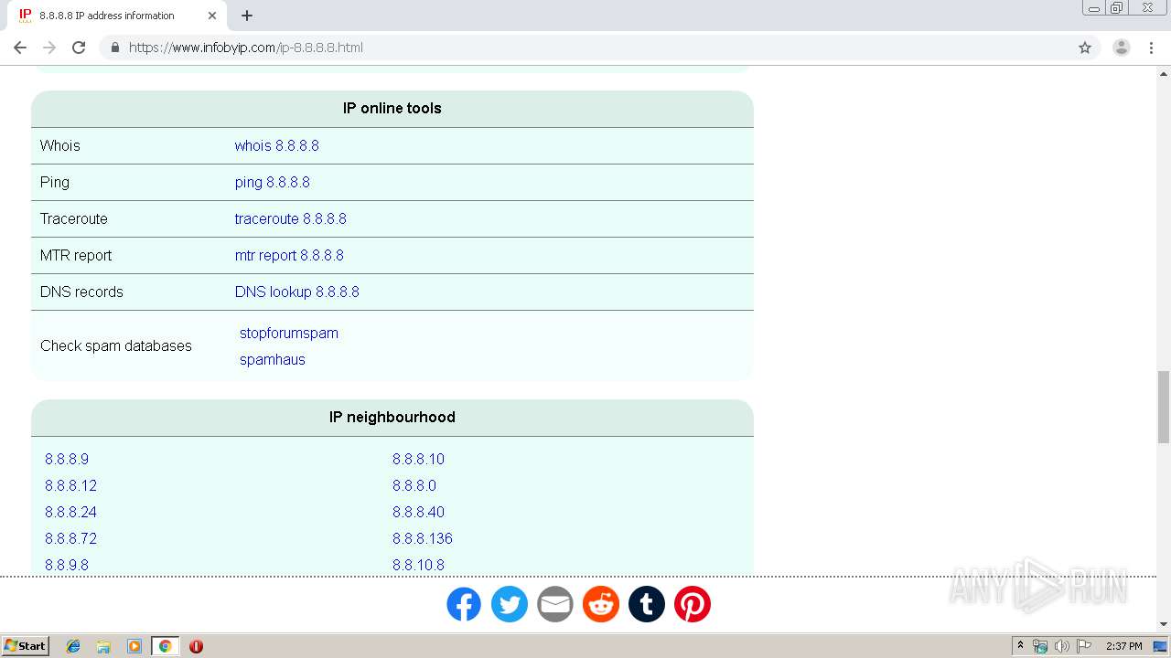Image resolution: width=1171 pixels, height=658 pixels.
Task: Click the Whois row label
Action: tap(60, 145)
